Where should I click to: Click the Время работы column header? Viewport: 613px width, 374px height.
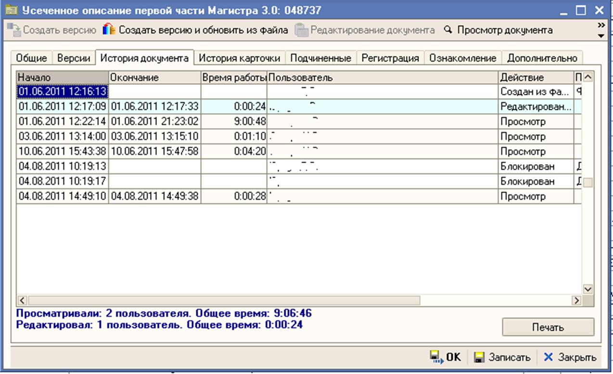tap(234, 77)
